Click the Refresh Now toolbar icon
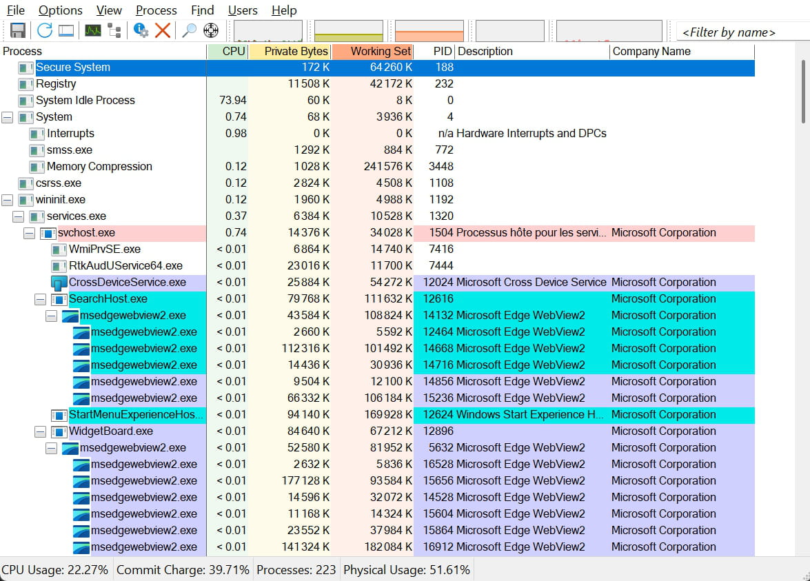 pos(45,30)
